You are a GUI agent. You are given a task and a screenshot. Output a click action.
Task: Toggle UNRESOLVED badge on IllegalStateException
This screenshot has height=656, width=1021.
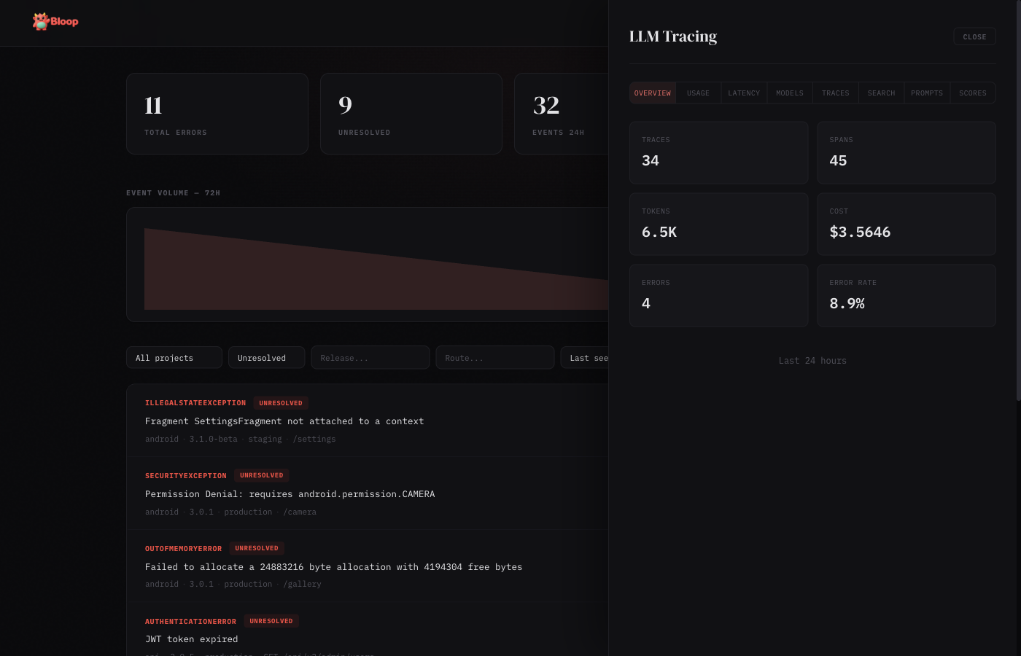click(281, 402)
